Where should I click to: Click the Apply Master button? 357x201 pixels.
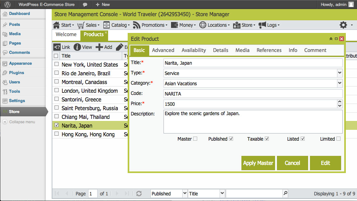point(258,163)
